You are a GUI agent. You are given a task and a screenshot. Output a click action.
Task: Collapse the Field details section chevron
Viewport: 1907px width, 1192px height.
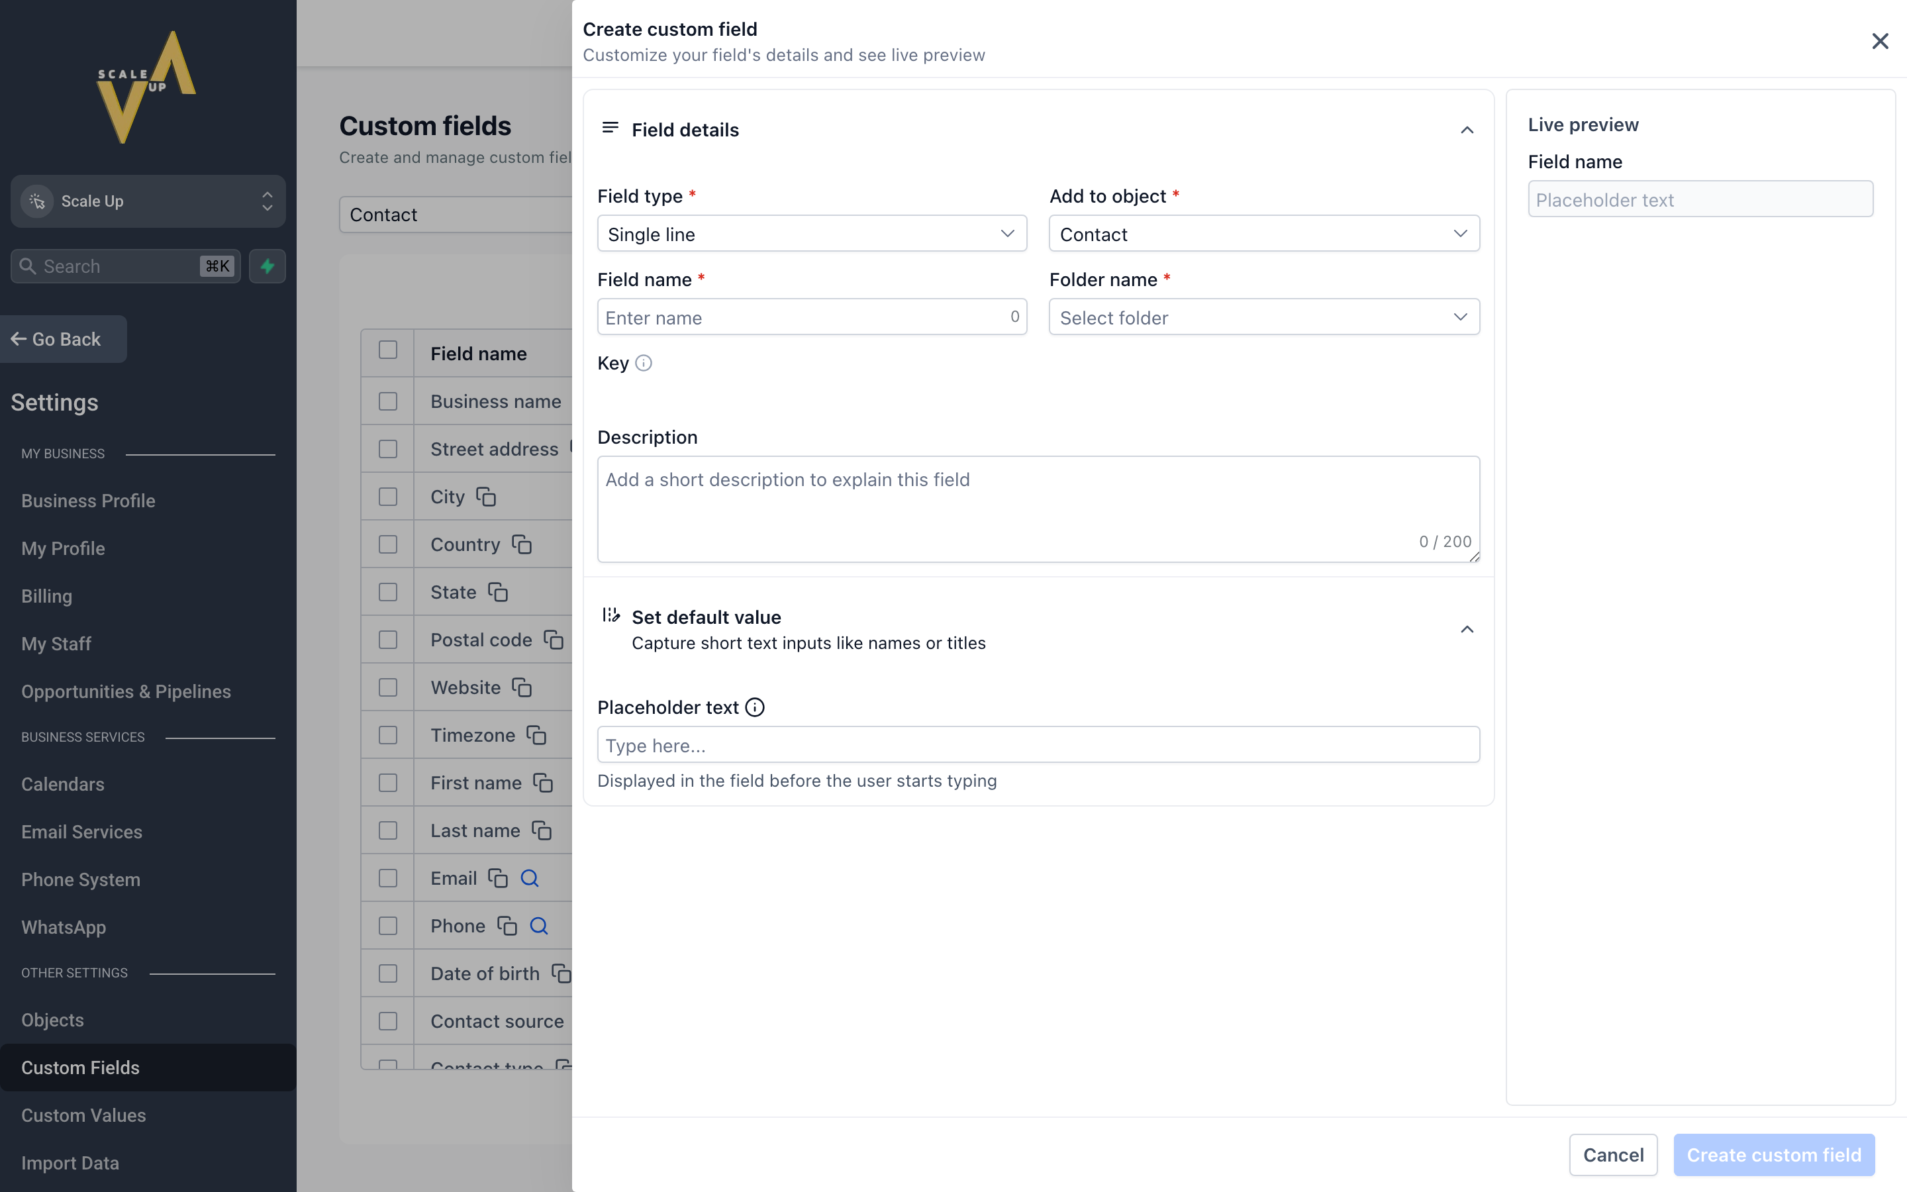[1467, 130]
